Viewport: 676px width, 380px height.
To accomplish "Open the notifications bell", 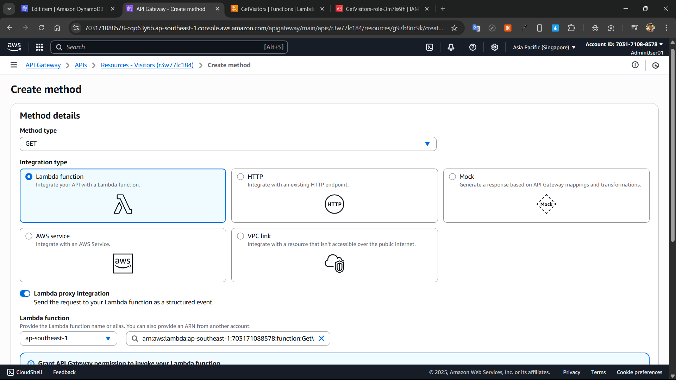I will (451, 47).
